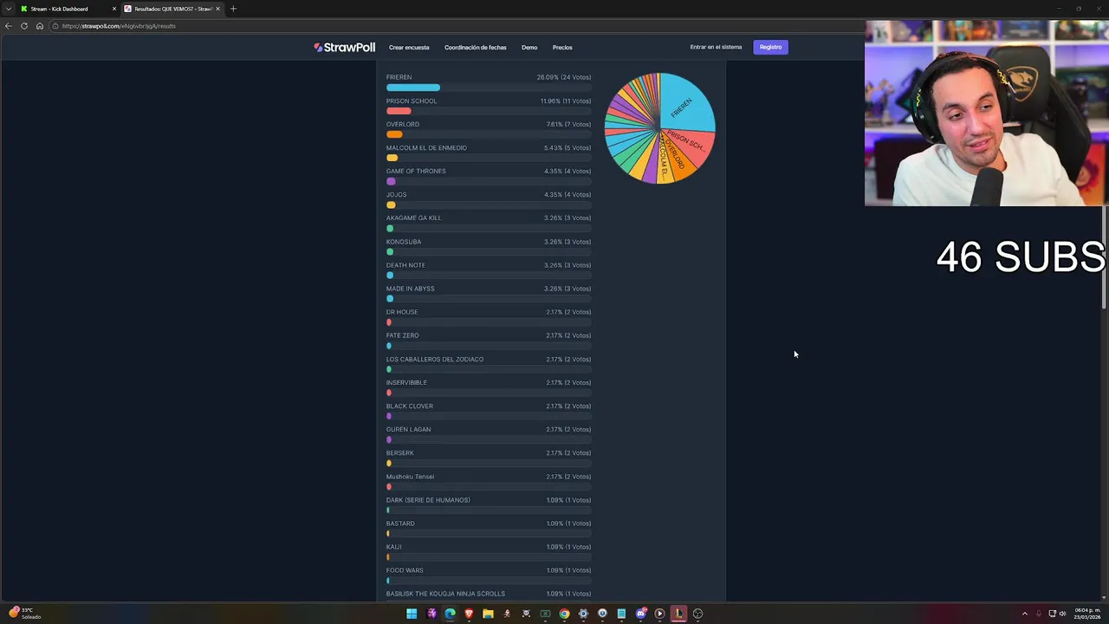Click the FATE ZERO option label

402,335
